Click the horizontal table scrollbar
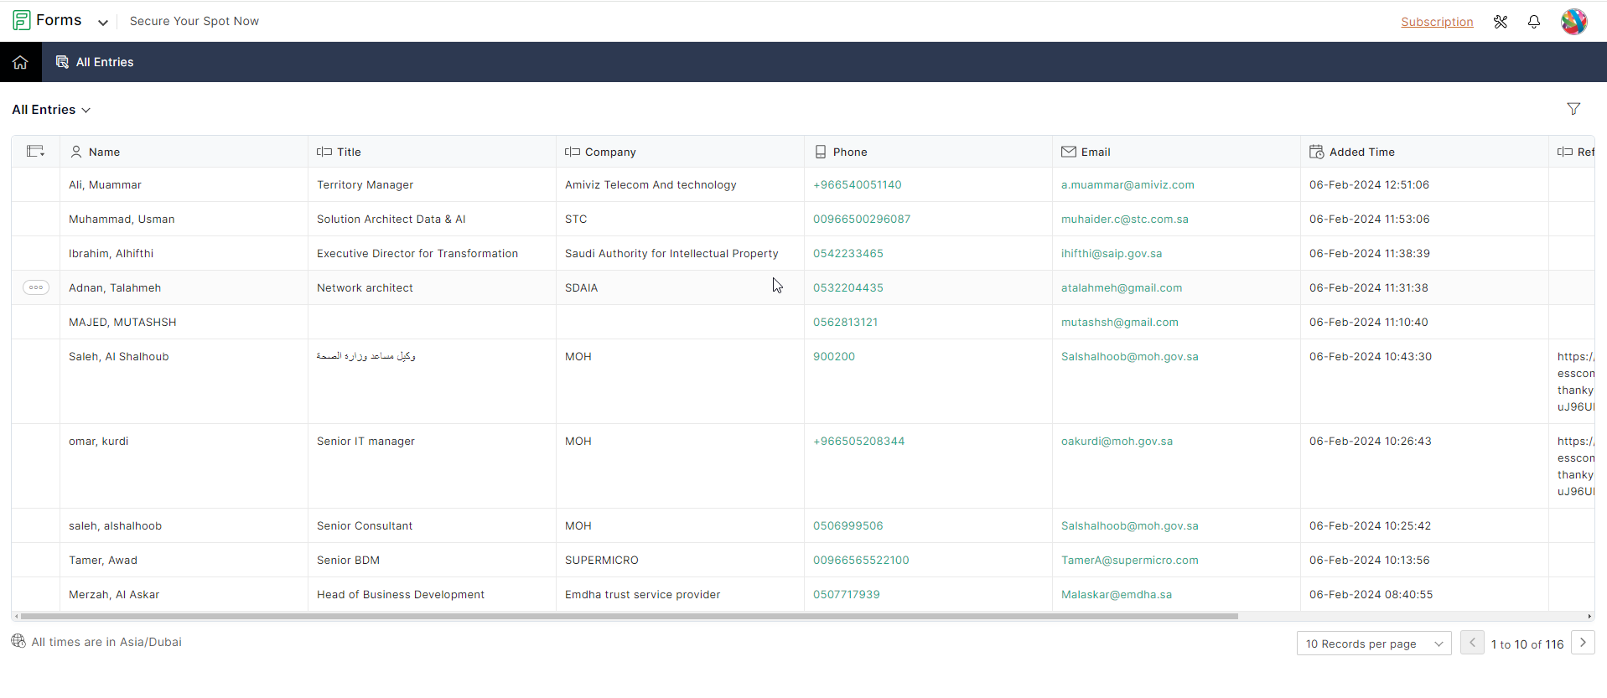Viewport: 1607px width, 698px height. pyautogui.click(x=629, y=616)
